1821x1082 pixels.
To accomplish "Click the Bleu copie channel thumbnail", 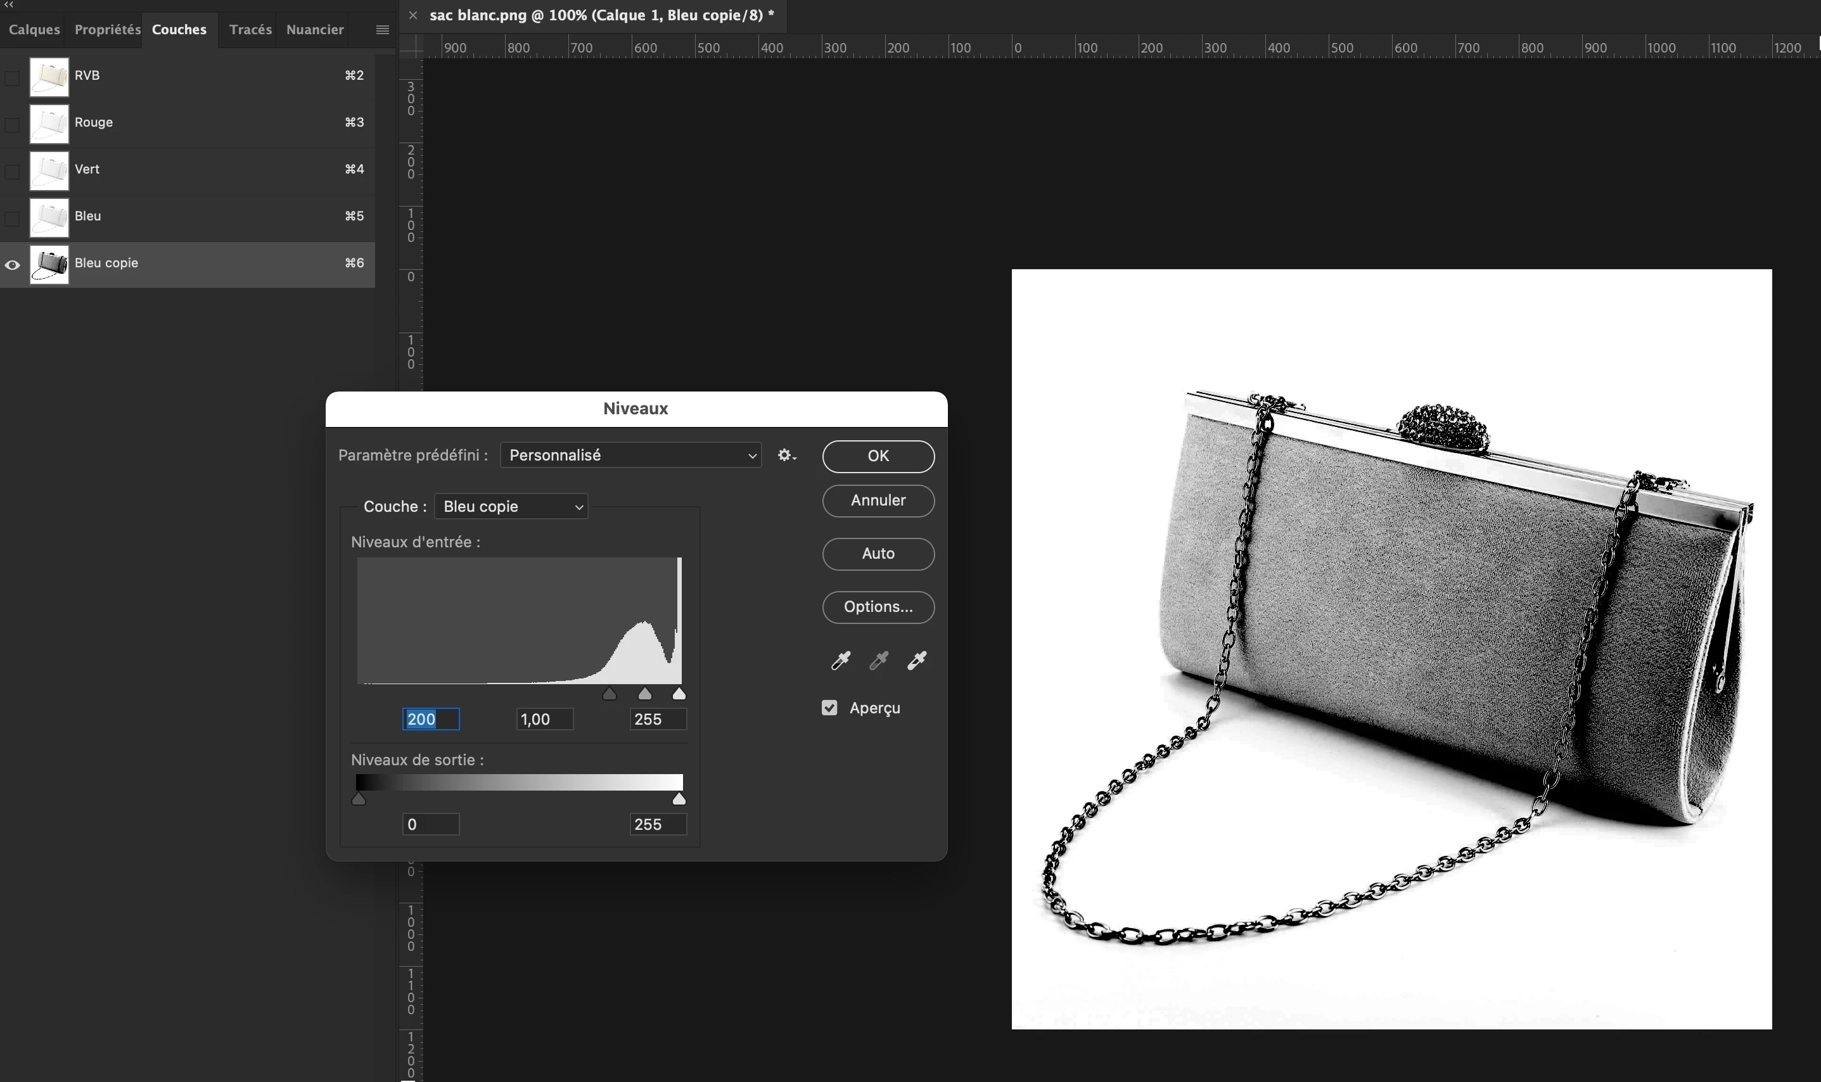I will point(49,264).
